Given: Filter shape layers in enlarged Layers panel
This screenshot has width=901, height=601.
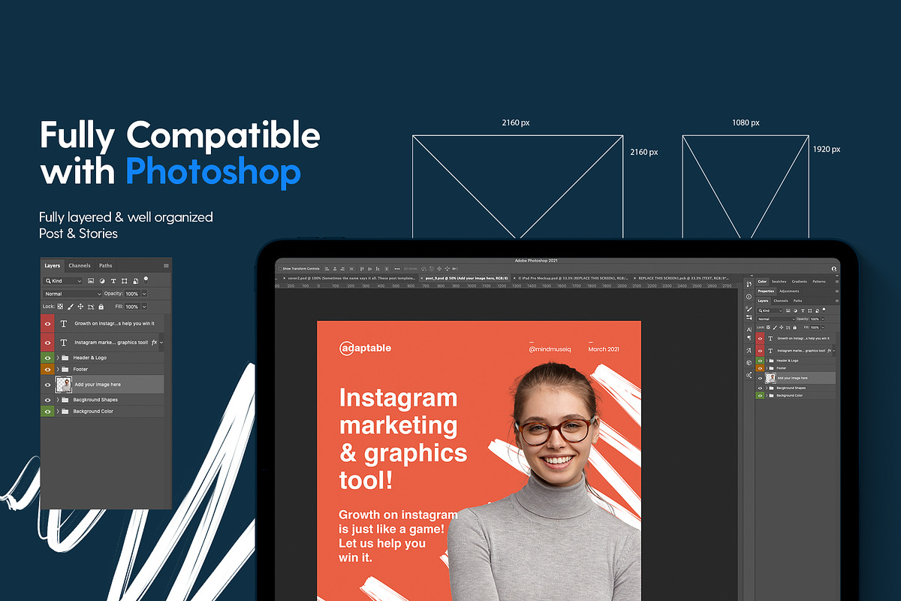Looking at the screenshot, I should pyautogui.click(x=124, y=281).
